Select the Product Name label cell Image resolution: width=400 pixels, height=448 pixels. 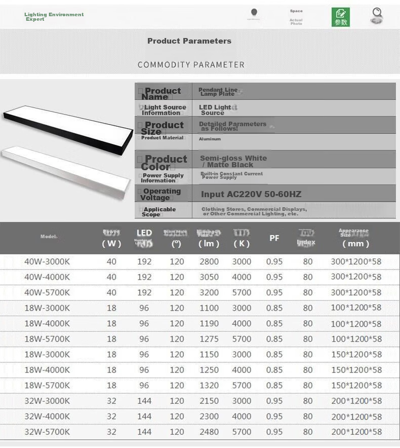click(164, 91)
